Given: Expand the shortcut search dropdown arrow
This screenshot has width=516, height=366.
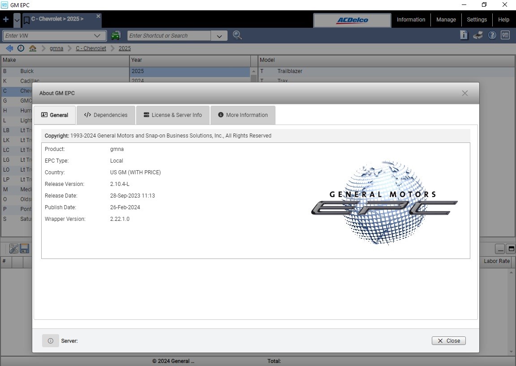Looking at the screenshot, I should (219, 36).
